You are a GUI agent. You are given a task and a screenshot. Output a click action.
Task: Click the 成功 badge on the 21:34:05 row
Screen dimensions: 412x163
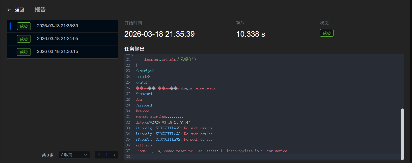24,39
